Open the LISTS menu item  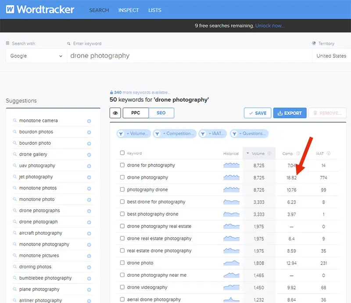tap(155, 10)
